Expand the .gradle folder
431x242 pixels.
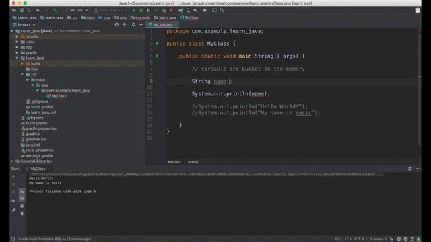17,36
